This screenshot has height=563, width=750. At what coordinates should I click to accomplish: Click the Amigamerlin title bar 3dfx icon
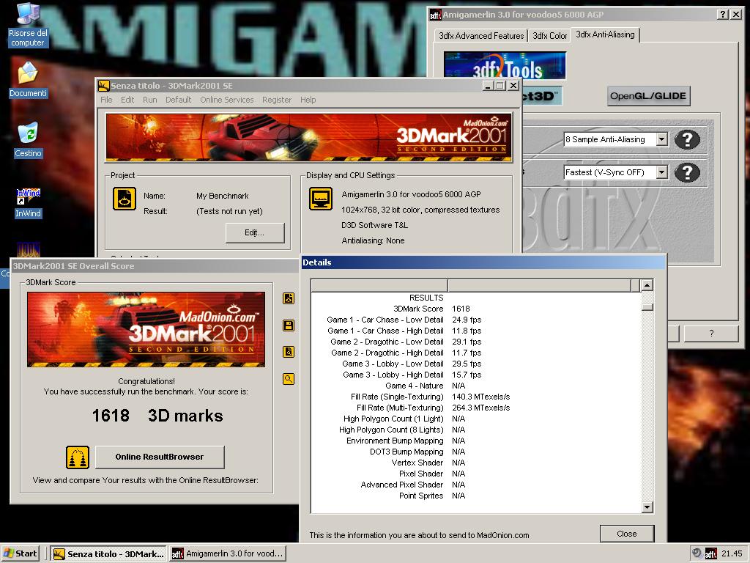[x=435, y=15]
